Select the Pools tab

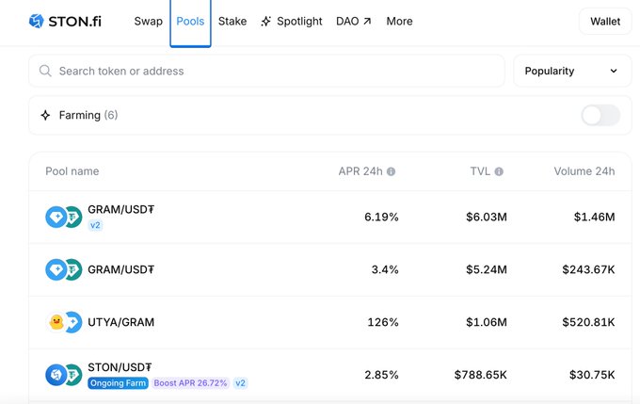click(190, 22)
